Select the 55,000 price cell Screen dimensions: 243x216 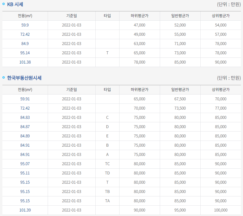(x=180, y=34)
